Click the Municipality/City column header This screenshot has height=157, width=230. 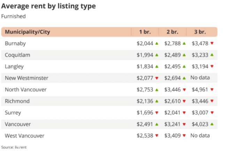[28, 32]
